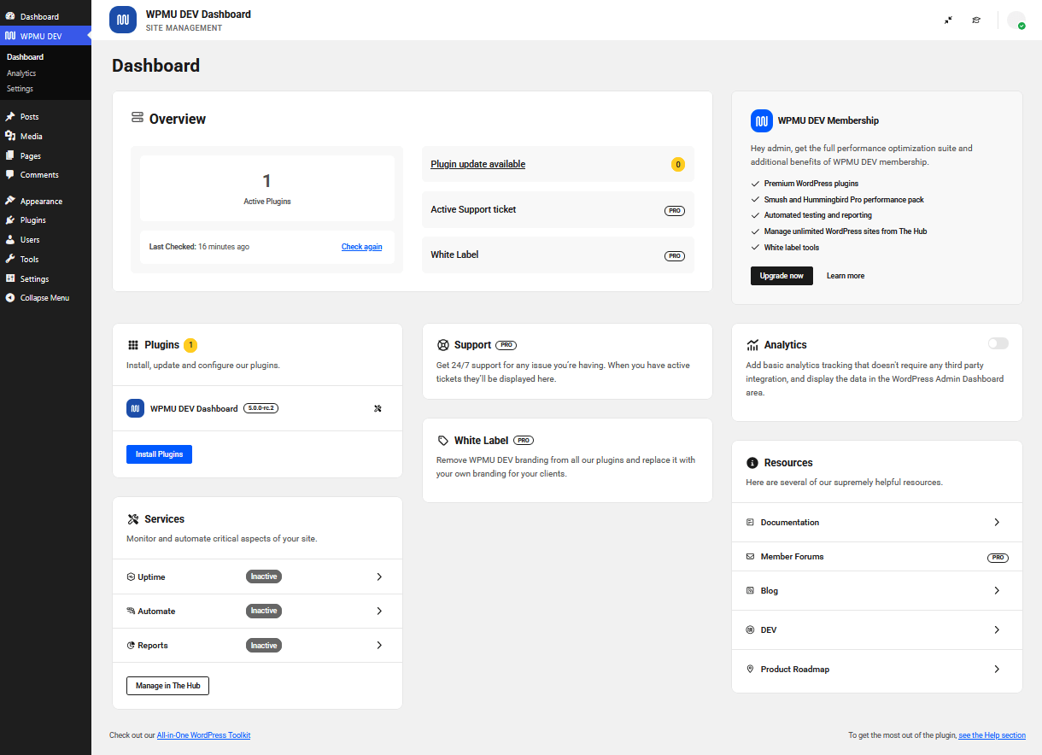Click the Posts pushpin icon in sidebar
The height and width of the screenshot is (755, 1042).
(10, 116)
